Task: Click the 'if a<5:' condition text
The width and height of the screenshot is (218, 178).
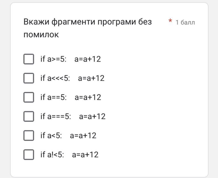Action: tap(51, 136)
